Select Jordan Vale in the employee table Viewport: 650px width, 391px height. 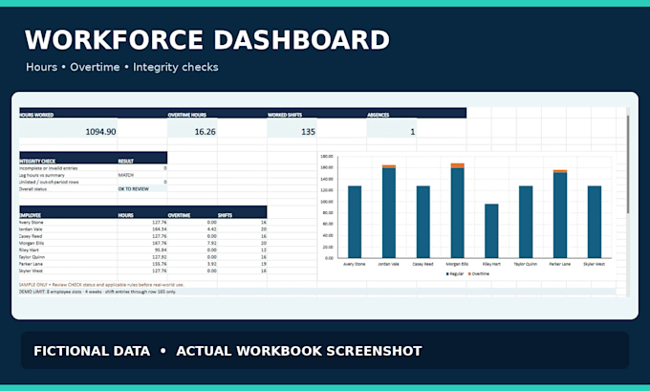(31, 229)
